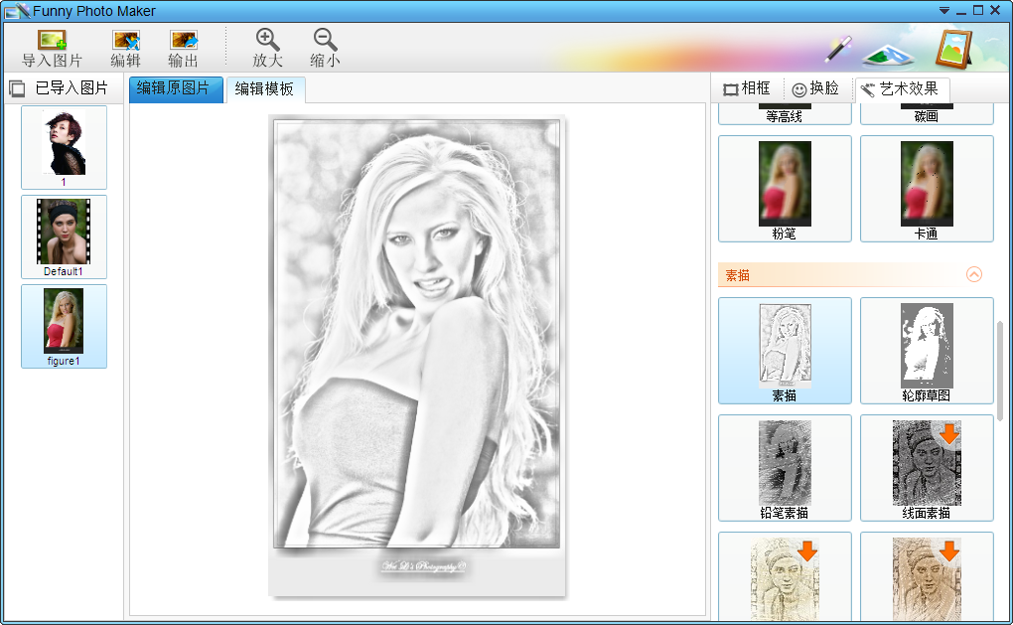The height and width of the screenshot is (625, 1013).
Task: Select the Default1 imported image
Action: [63, 234]
